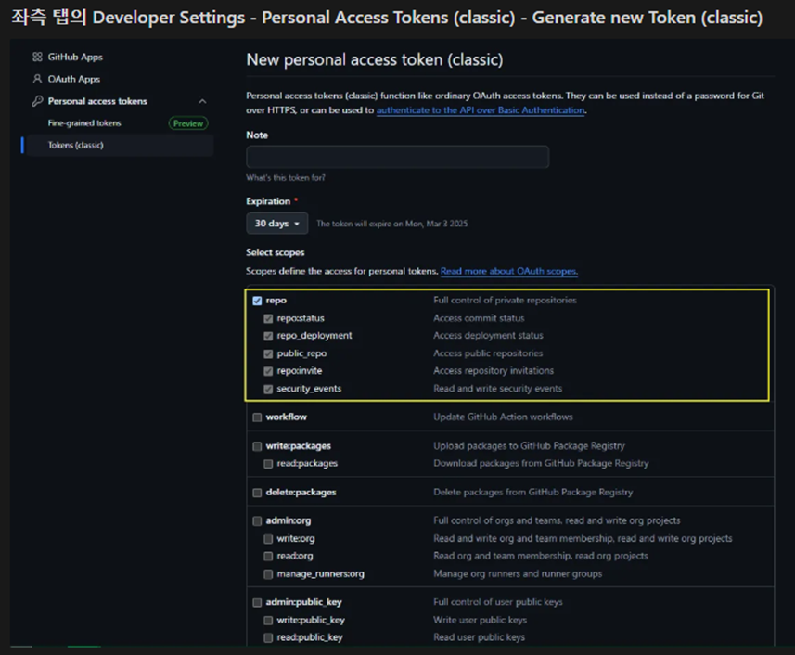Select Personal access tokens menu item
The height and width of the screenshot is (655, 795).
coord(97,101)
